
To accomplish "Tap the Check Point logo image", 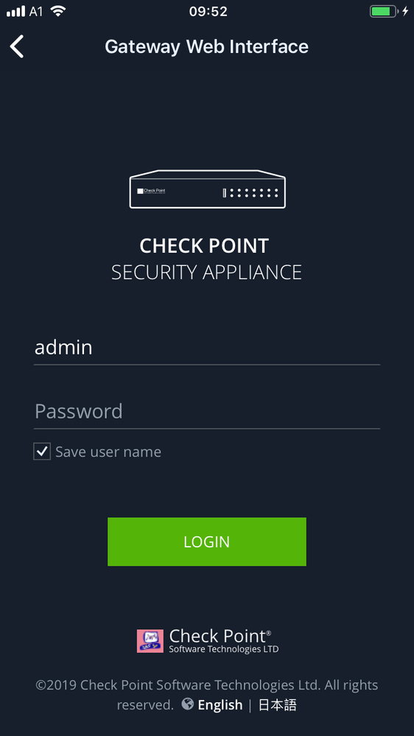I will (x=150, y=641).
